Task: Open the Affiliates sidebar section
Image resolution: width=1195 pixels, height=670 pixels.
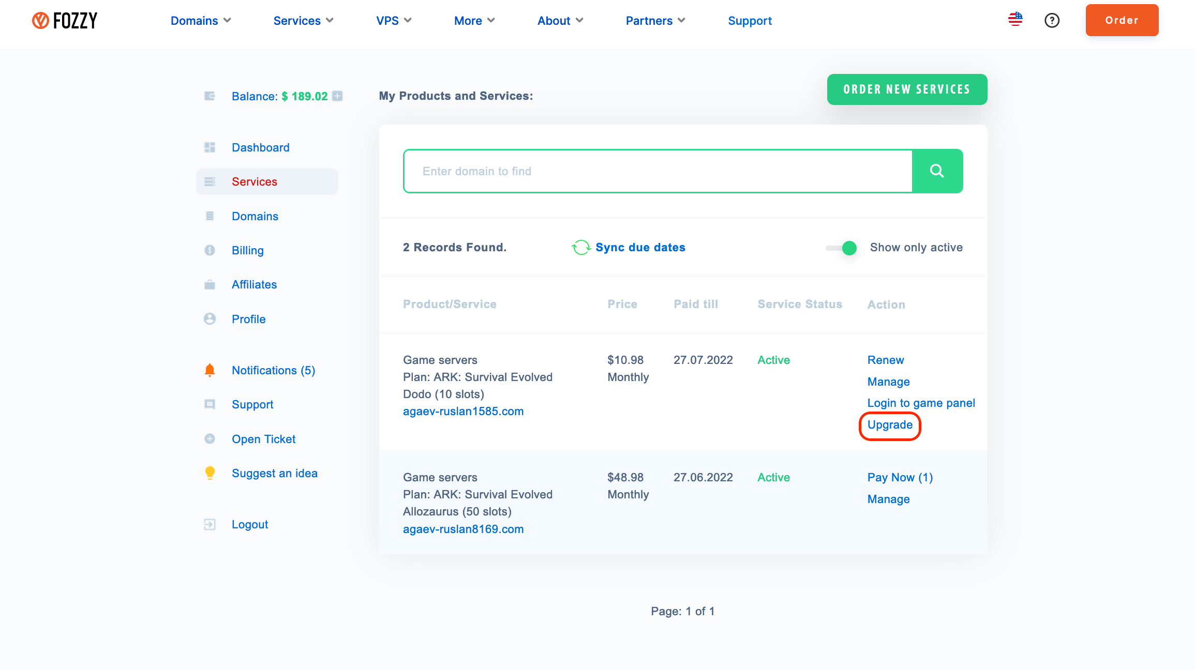Action: point(254,284)
